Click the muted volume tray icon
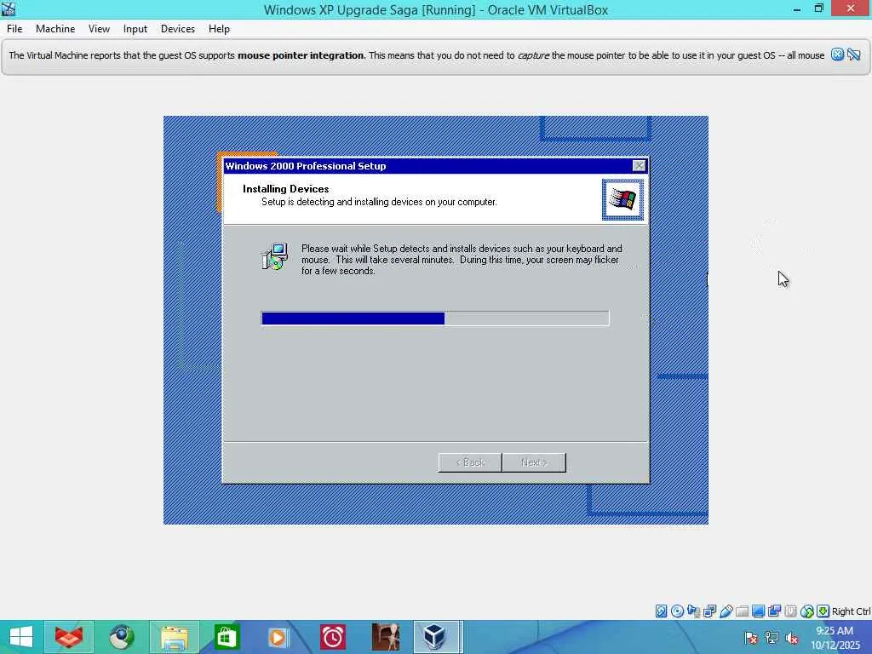This screenshot has height=654, width=872. click(792, 639)
